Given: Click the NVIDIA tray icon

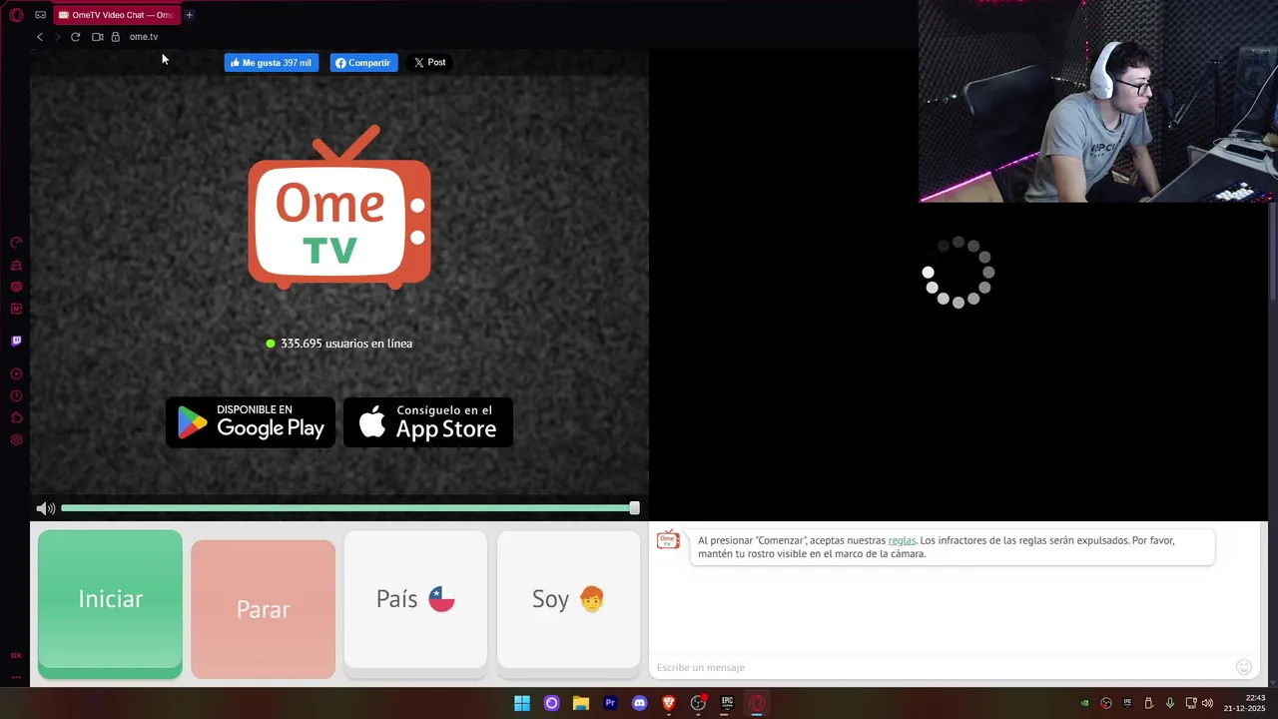Looking at the screenshot, I should pos(1085,703).
